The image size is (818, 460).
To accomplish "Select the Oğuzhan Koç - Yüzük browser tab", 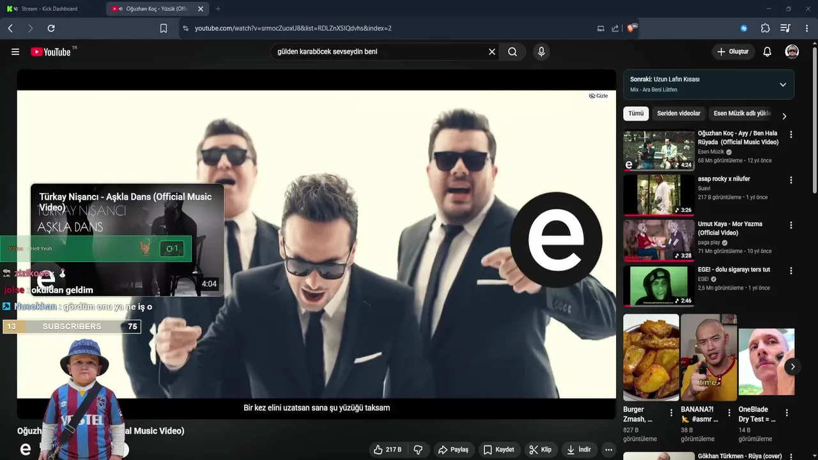I will pos(157,9).
